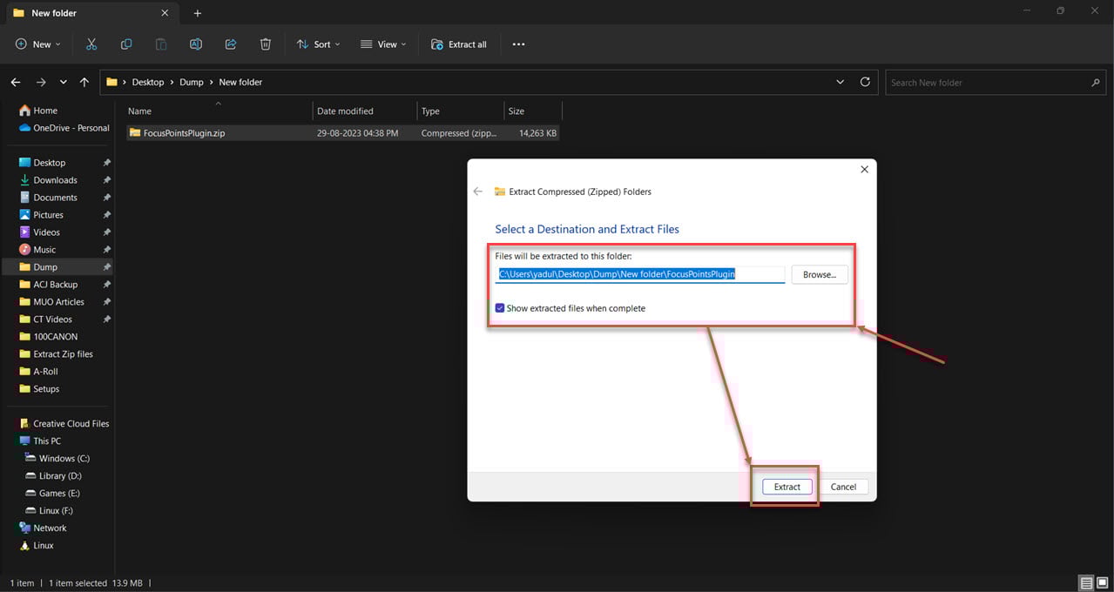The height and width of the screenshot is (592, 1114).
Task: Navigate back using the back arrow
Action: tap(15, 82)
